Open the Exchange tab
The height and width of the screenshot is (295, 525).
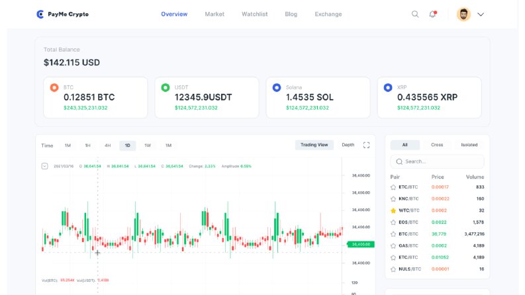click(x=328, y=14)
